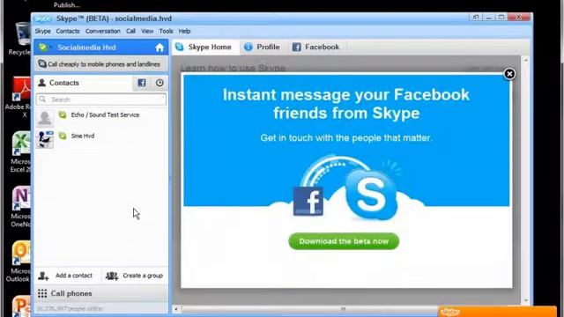Screen dimensions: 564x317
Task: Click the Skype logo in title bar
Action: point(43,18)
